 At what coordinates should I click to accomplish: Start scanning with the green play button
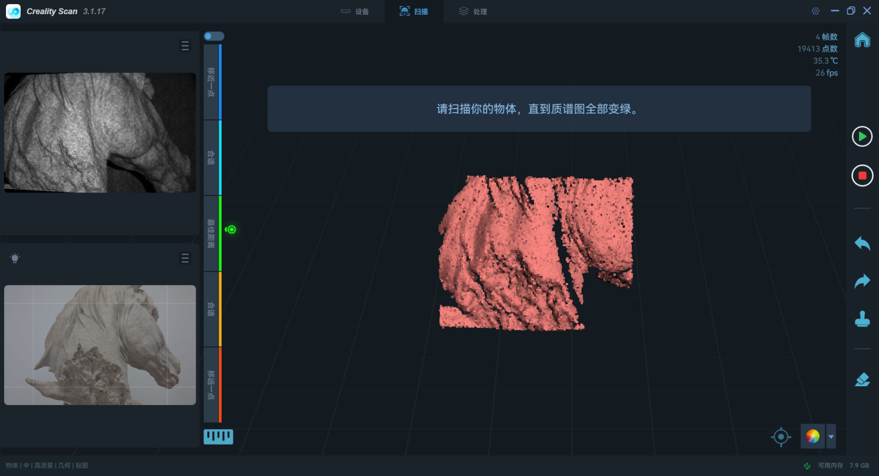click(862, 137)
